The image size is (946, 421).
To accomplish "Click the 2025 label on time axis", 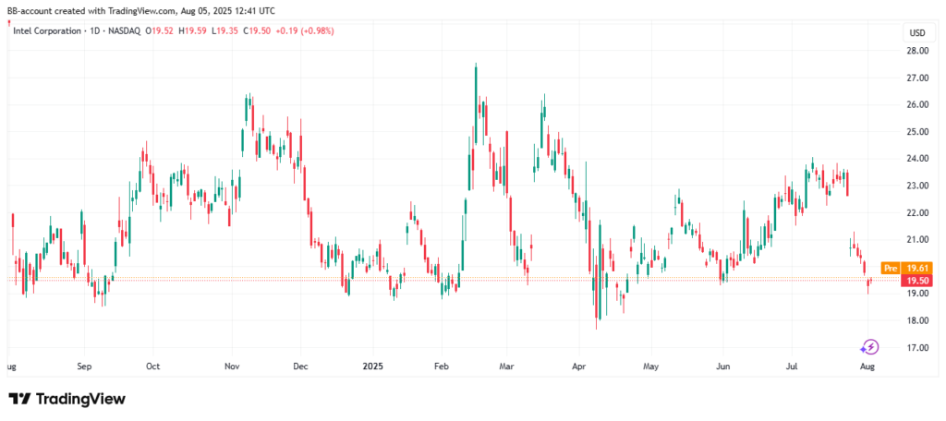I will click(x=372, y=367).
